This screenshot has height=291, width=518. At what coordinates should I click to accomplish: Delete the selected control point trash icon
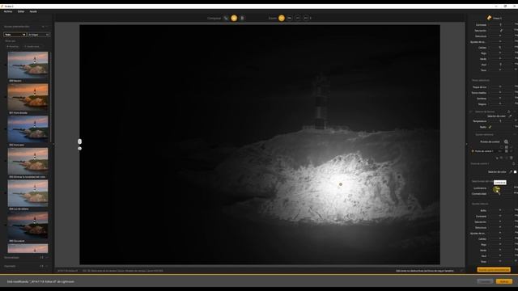(511, 158)
